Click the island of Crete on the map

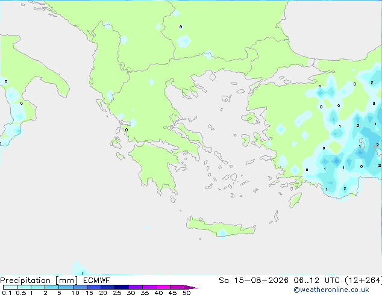221,227
